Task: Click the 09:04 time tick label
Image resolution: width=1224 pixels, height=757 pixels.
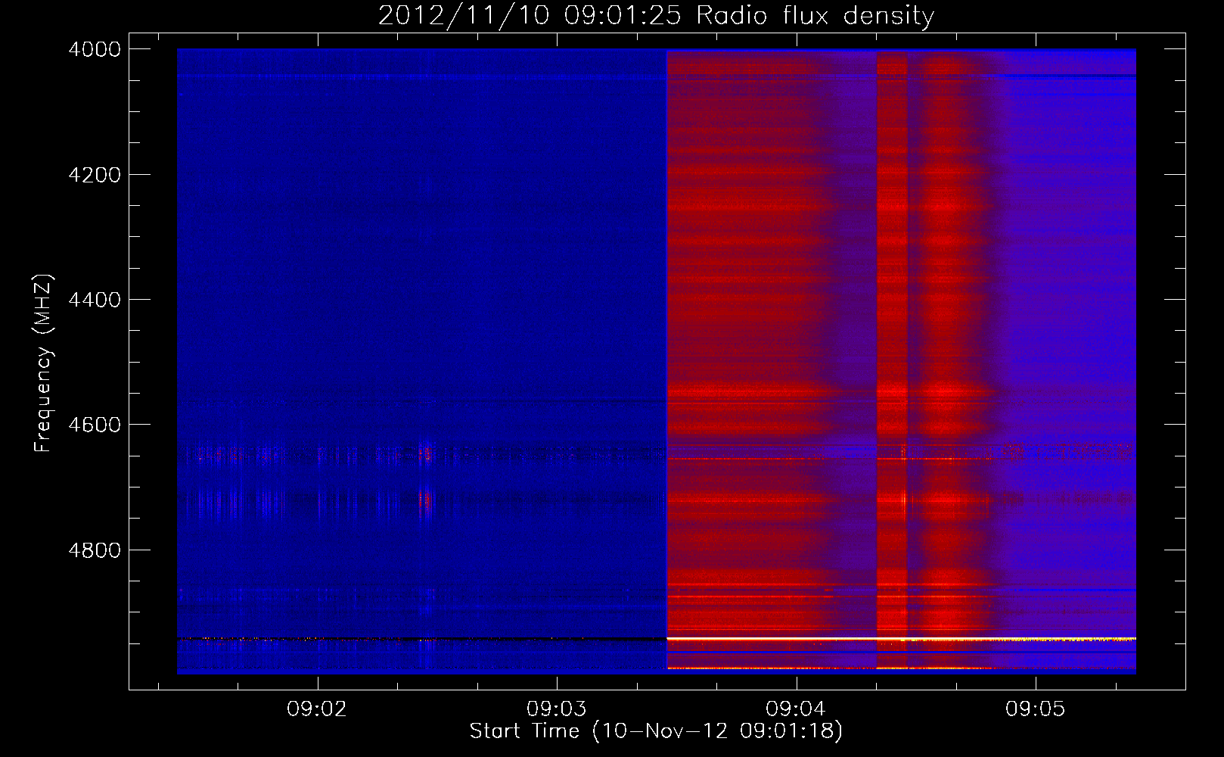Action: (796, 709)
